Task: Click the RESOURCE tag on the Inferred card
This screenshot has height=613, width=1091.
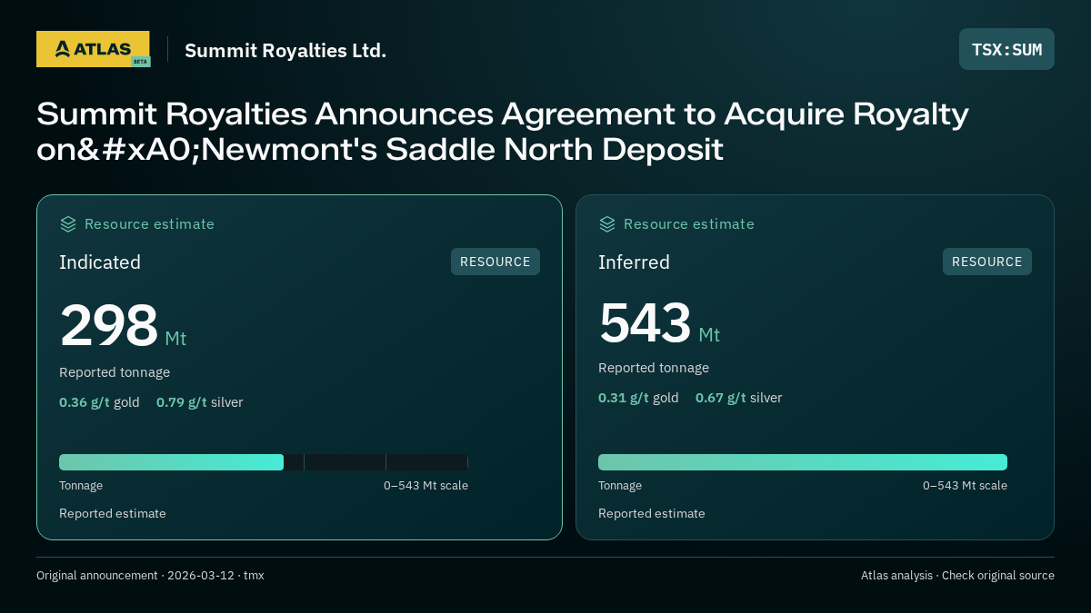Action: [987, 262]
